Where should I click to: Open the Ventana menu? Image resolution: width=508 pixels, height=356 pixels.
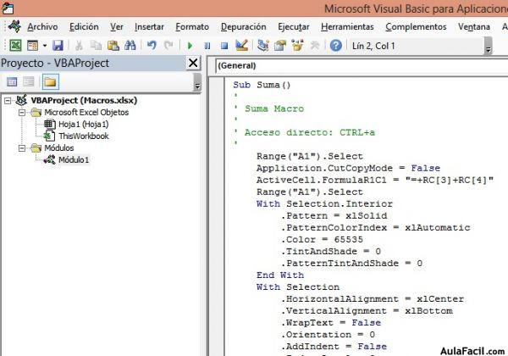(x=473, y=27)
